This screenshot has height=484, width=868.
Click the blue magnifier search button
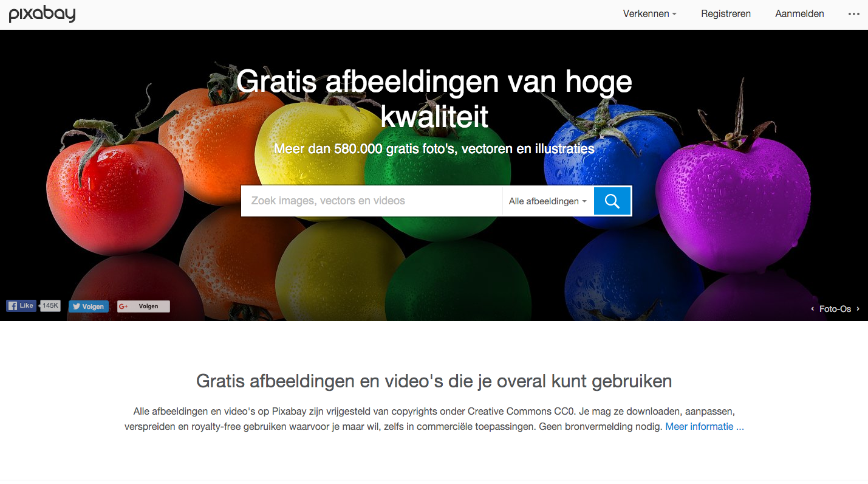[612, 201]
